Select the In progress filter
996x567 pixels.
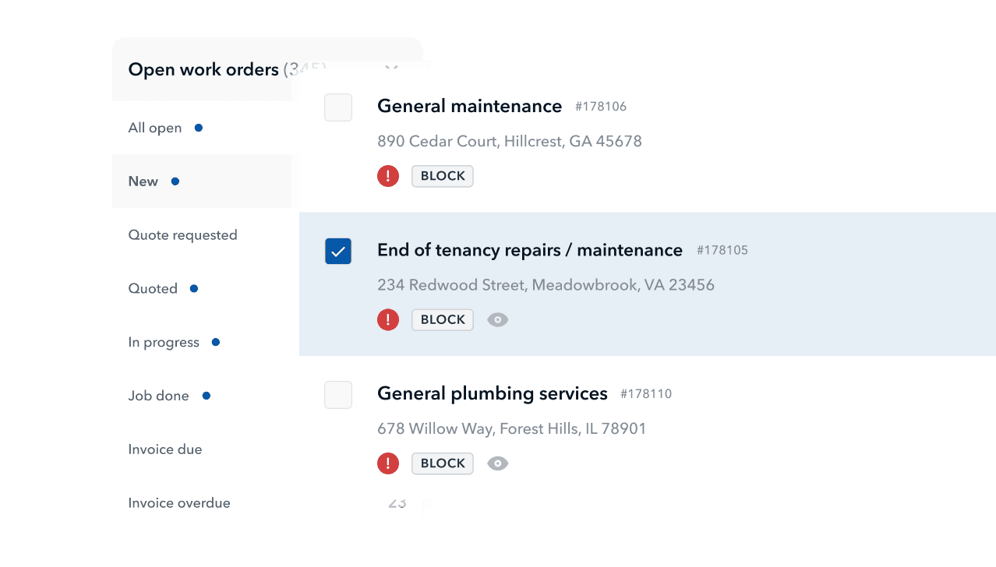pos(164,343)
